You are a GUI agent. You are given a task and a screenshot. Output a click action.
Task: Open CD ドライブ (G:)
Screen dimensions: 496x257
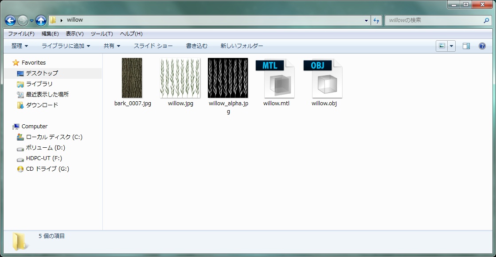click(x=43, y=169)
